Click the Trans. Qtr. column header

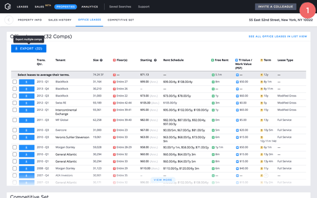tap(41, 62)
